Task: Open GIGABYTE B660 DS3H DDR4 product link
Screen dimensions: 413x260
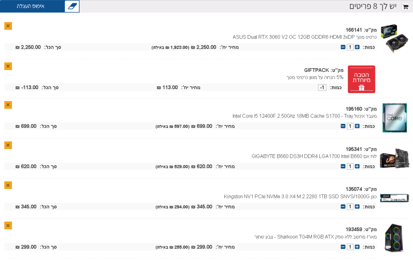Action: click(x=314, y=156)
